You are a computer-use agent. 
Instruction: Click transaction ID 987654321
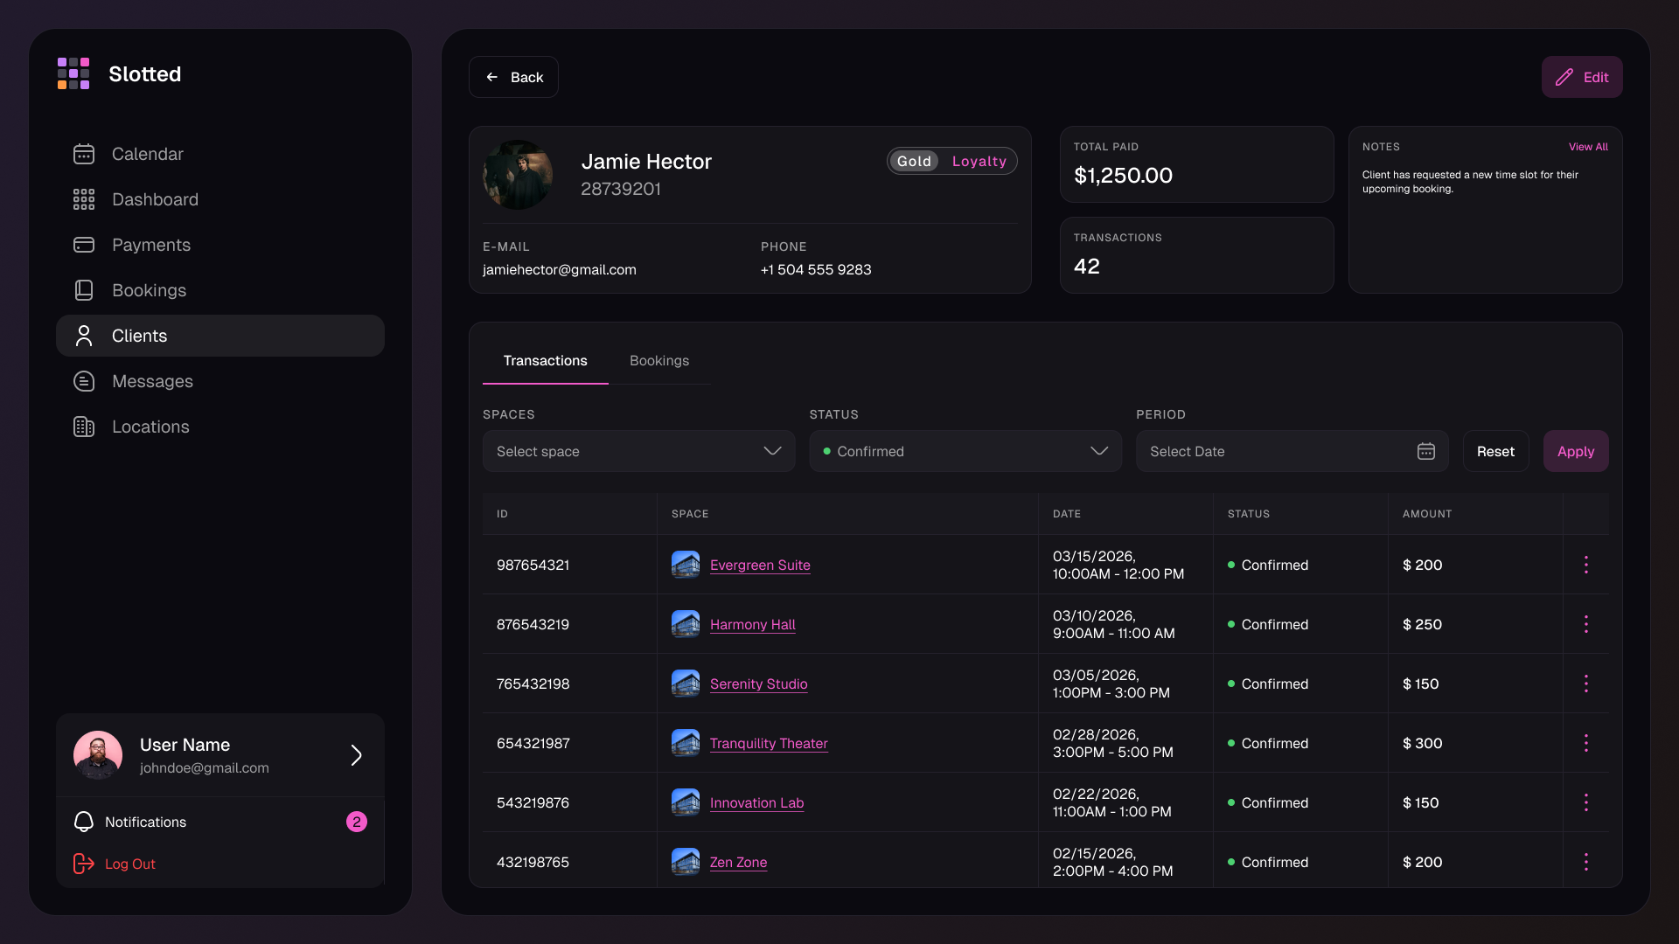533,565
